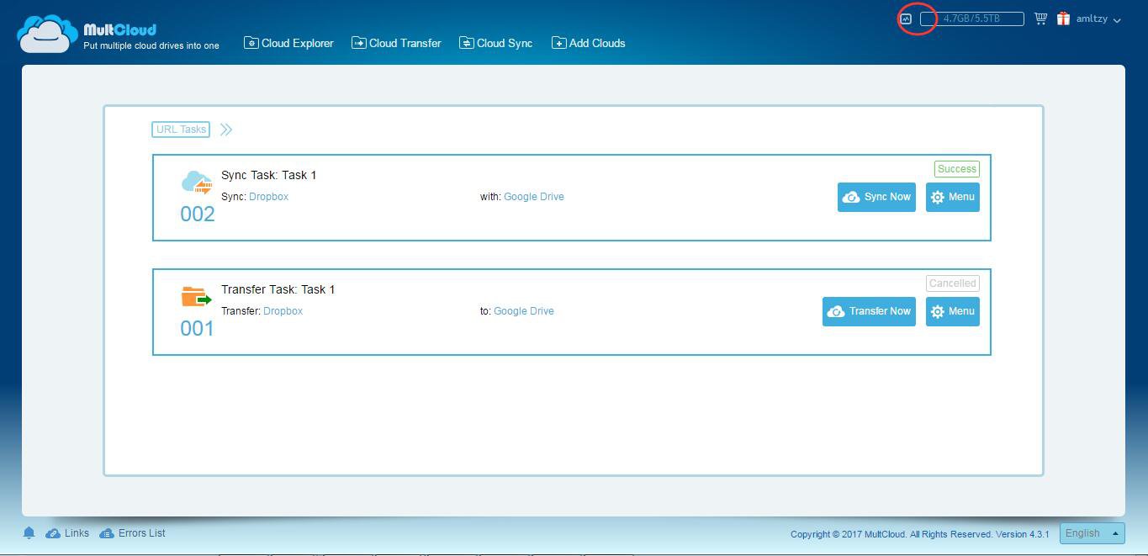Open Google Drive link in Sync task
This screenshot has width=1148, height=556.
tap(534, 197)
